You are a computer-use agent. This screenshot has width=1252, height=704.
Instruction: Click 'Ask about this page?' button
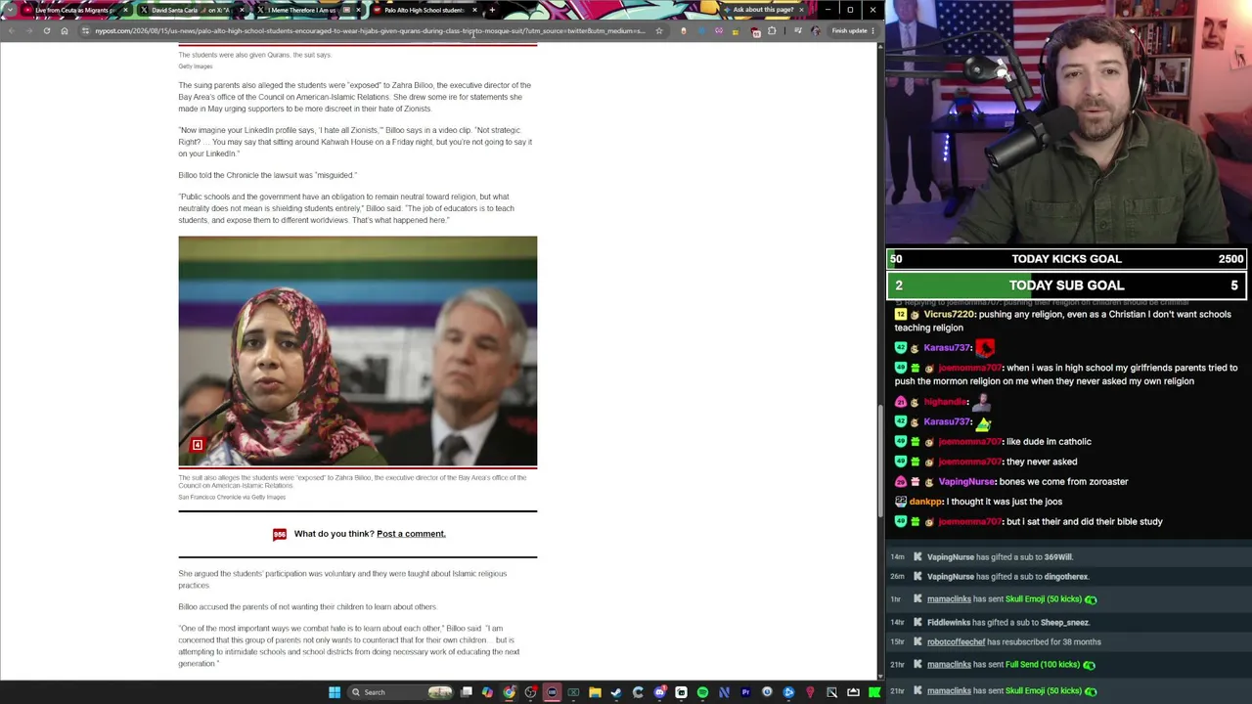pos(761,10)
